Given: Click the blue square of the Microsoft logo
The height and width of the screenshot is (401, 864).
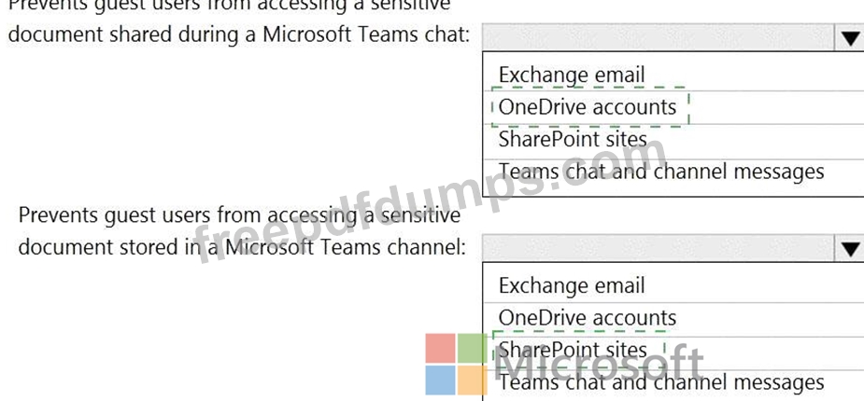Looking at the screenshot, I should click(x=440, y=380).
